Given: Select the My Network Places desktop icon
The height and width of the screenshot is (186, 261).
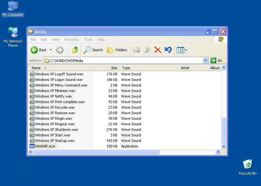Looking at the screenshot, I should (x=13, y=37).
